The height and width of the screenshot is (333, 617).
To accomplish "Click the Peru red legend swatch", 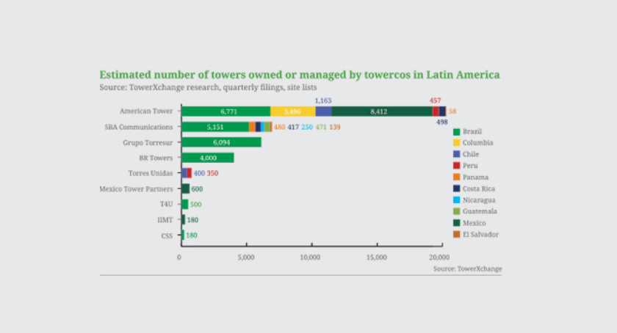I will pyautogui.click(x=456, y=166).
